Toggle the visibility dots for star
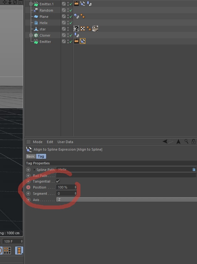 click(68, 29)
